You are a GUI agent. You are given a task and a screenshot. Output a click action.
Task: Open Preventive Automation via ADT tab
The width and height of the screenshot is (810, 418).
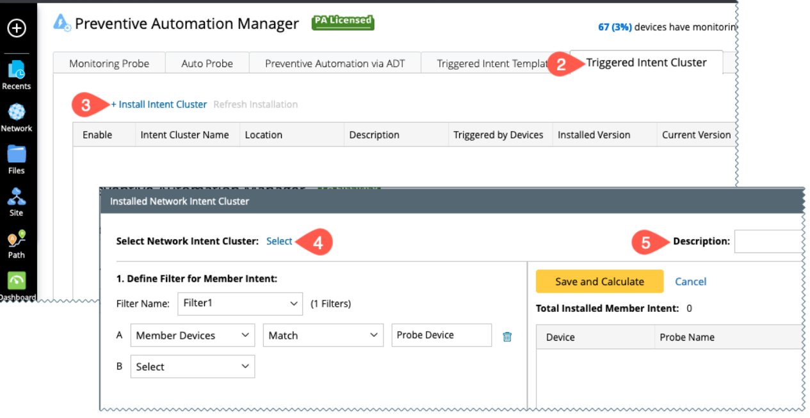(x=335, y=63)
